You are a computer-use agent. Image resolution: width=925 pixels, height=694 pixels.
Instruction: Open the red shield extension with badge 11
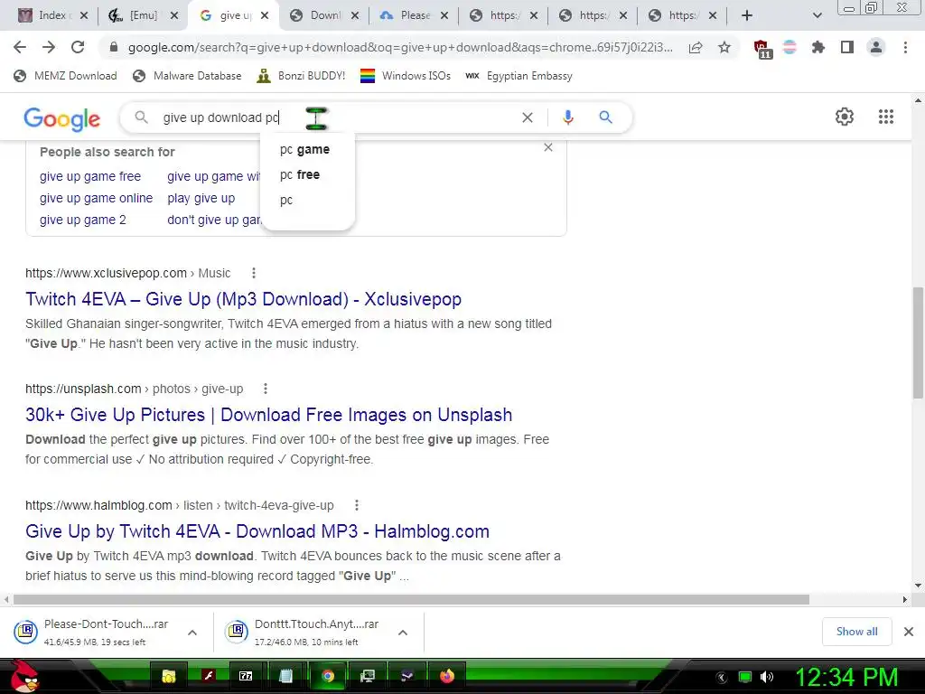[762, 49]
